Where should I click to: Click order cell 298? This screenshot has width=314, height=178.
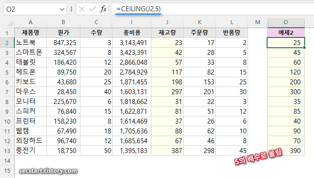coord(200,151)
